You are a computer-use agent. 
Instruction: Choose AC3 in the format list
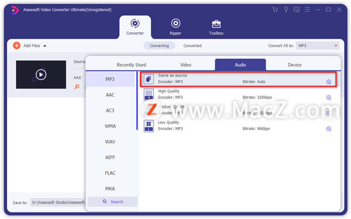[110, 111]
